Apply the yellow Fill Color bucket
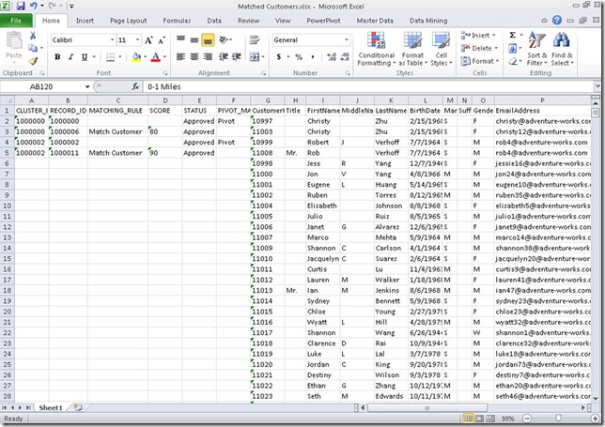 click(x=136, y=57)
